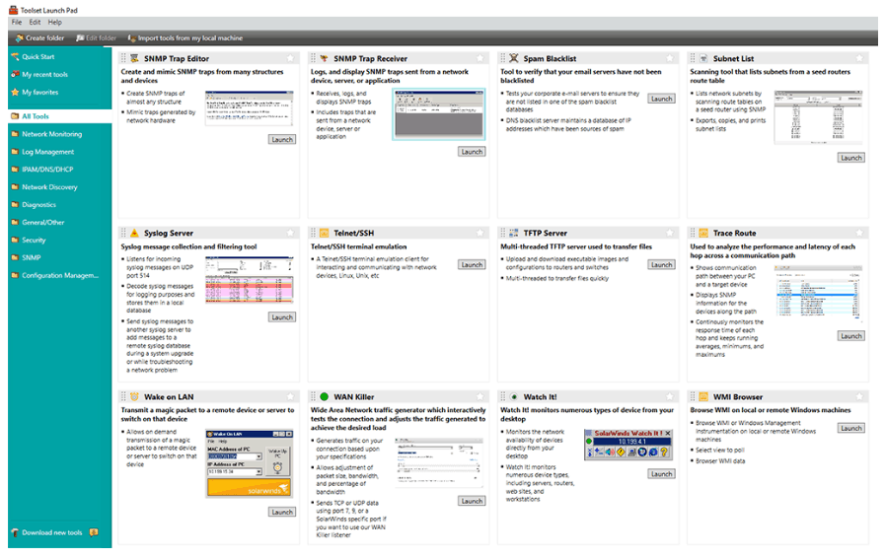
Task: Launch the SNMP Trap Receiver
Action: [472, 152]
